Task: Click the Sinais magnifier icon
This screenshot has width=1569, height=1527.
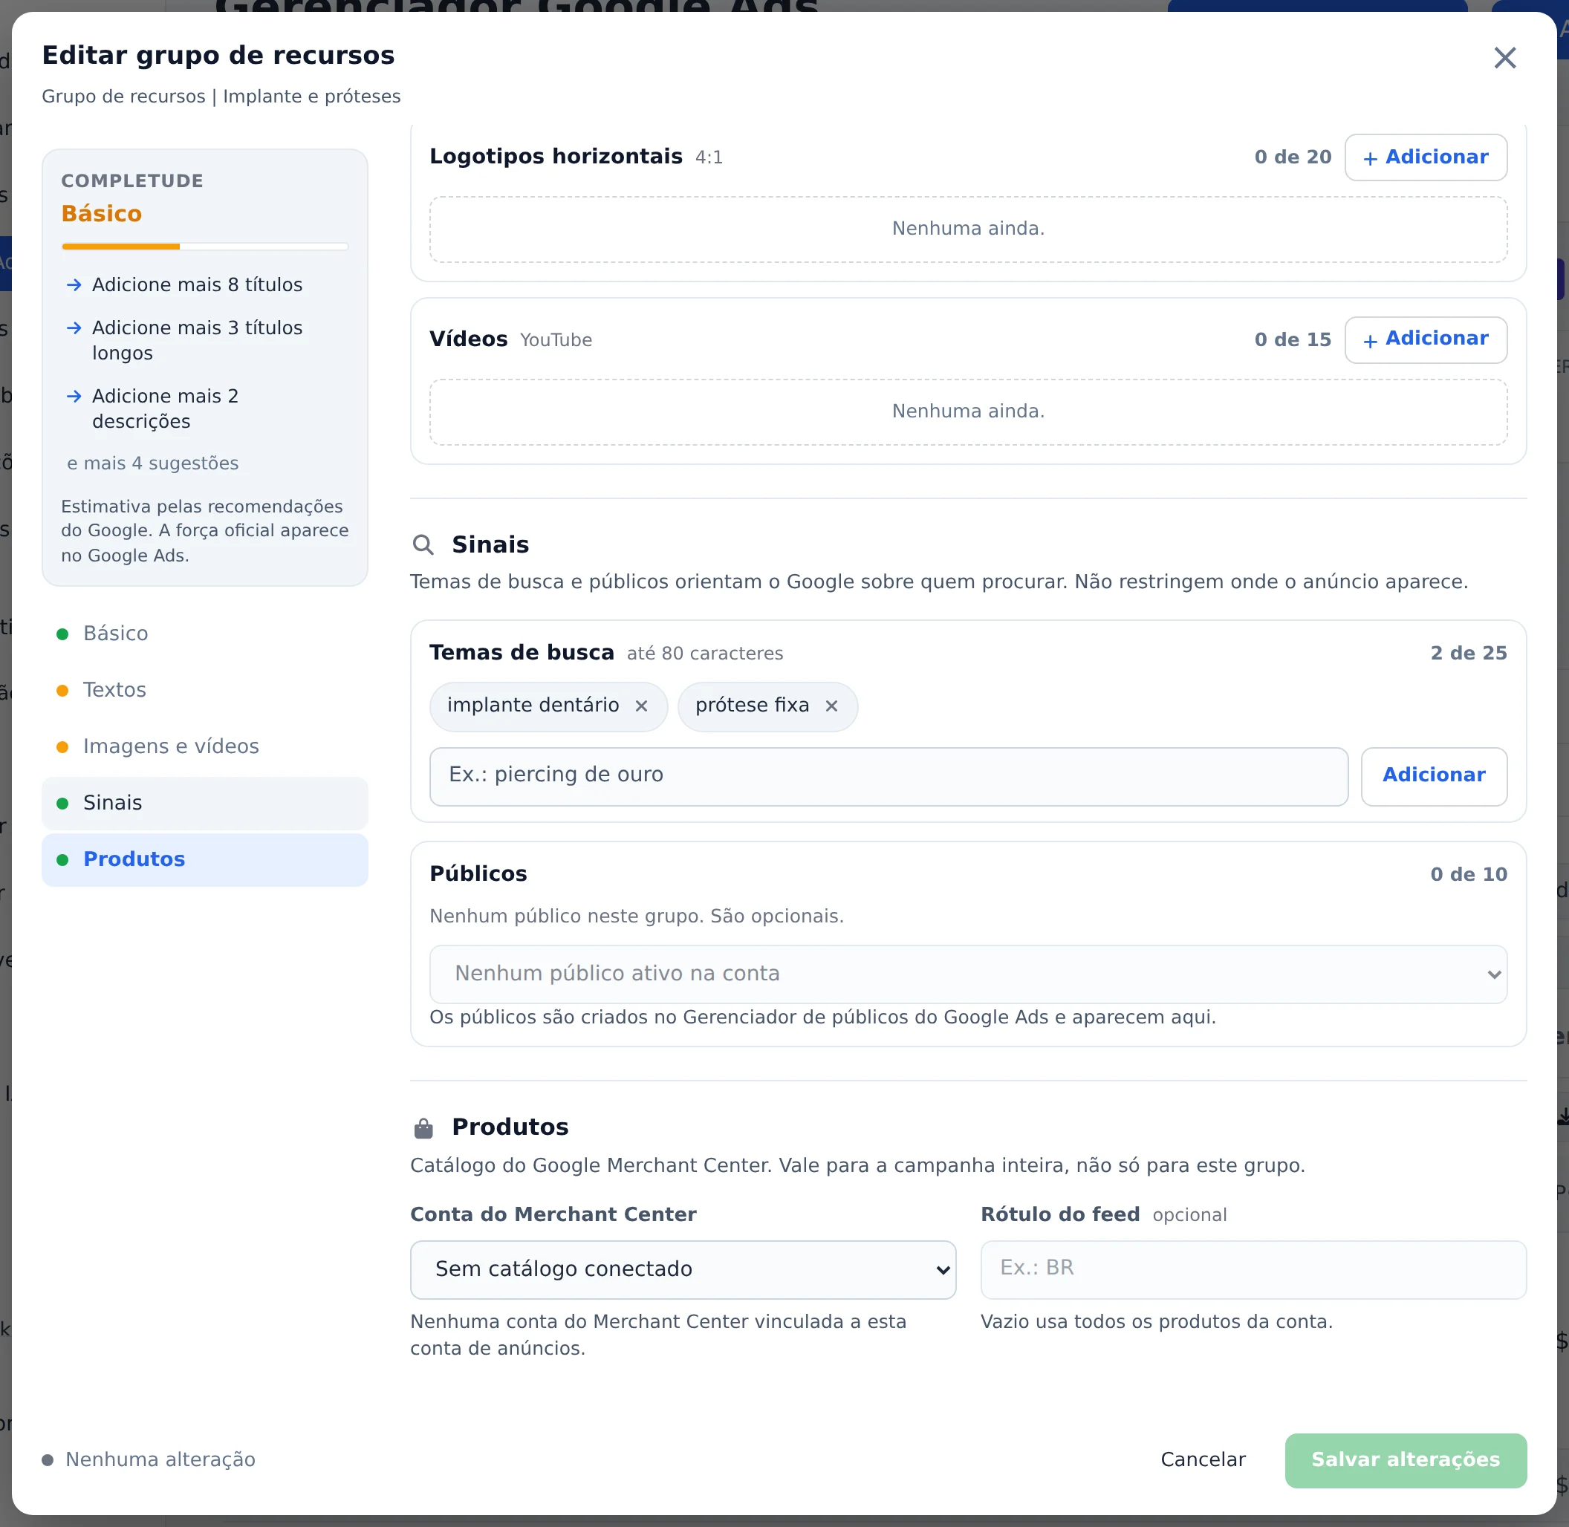Action: point(423,544)
